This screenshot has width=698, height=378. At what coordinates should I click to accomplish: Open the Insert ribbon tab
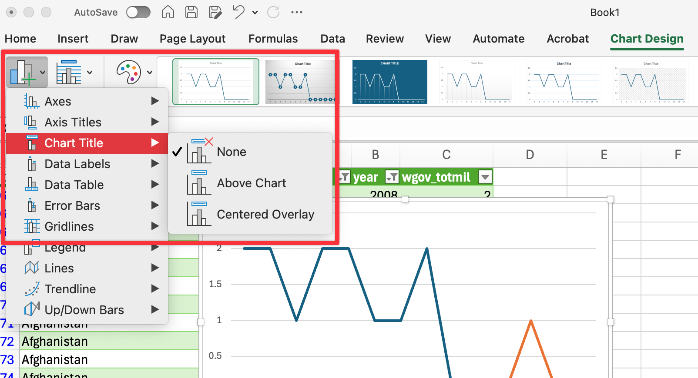[x=73, y=39]
